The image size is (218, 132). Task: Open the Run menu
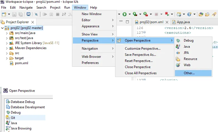pyautogui.click(x=67, y=8)
